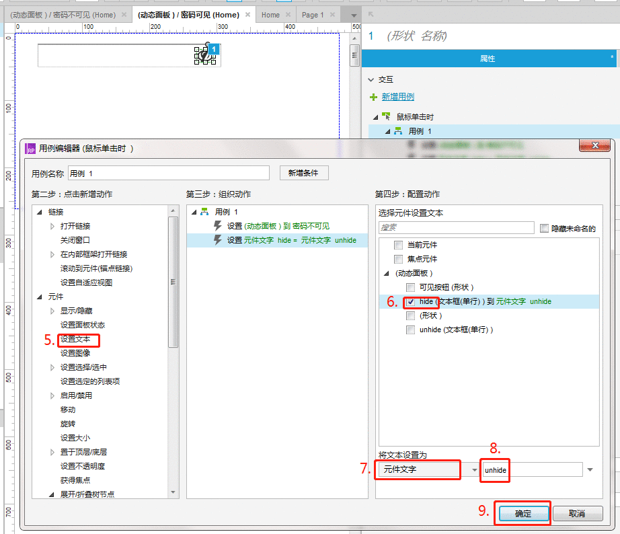This screenshot has width=620, height=534.
Task: Select 设置自适应视图 action
Action: click(x=86, y=283)
